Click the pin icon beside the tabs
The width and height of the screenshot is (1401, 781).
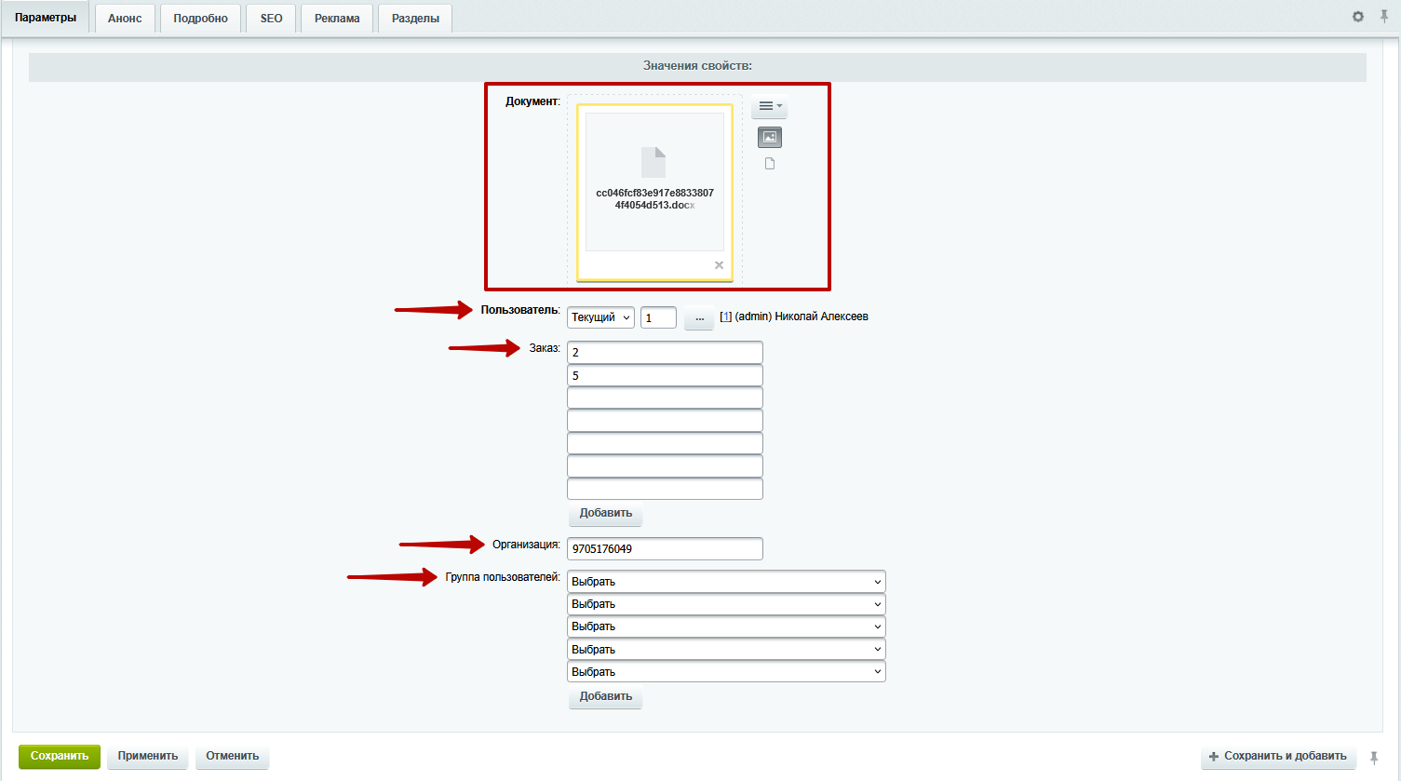(x=1383, y=17)
